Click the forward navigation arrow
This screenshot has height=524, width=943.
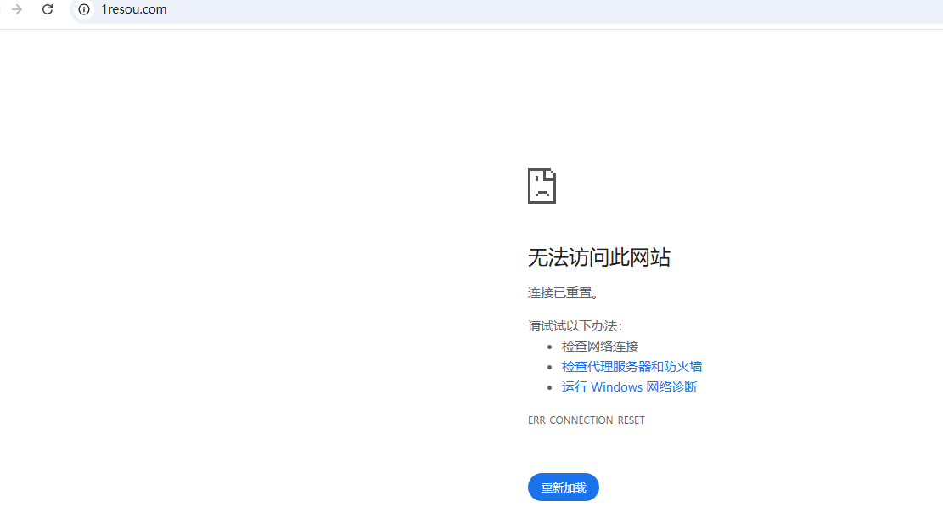click(17, 10)
